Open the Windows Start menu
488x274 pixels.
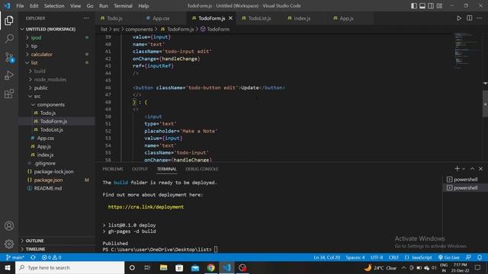pyautogui.click(x=8, y=267)
